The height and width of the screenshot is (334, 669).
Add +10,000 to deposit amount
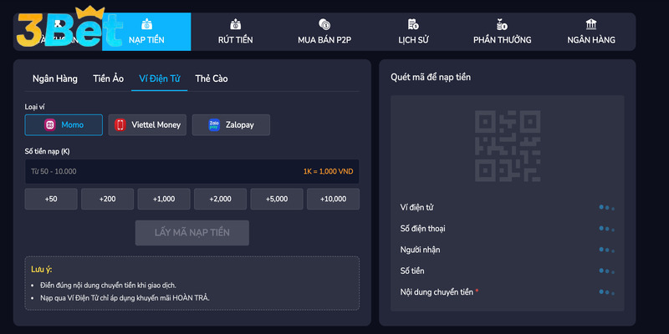[x=333, y=199]
